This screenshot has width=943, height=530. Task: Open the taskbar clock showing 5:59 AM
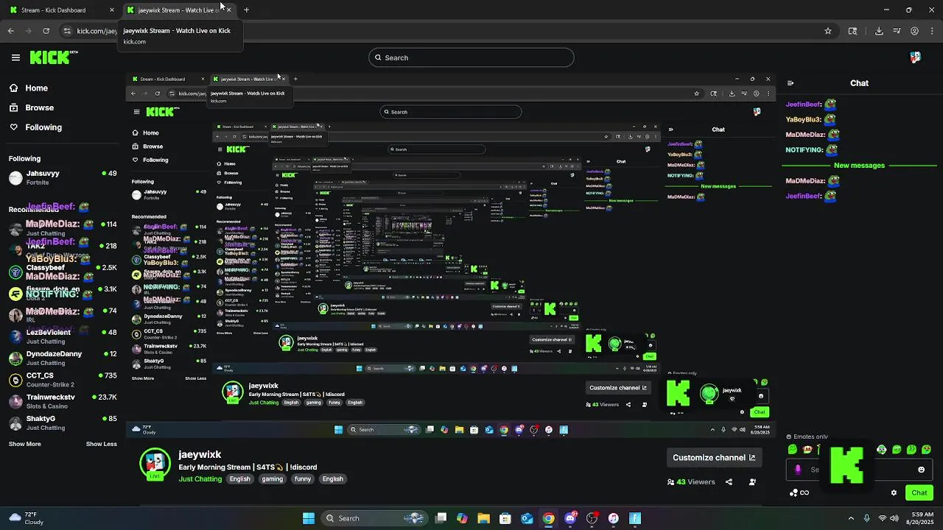[922, 518]
